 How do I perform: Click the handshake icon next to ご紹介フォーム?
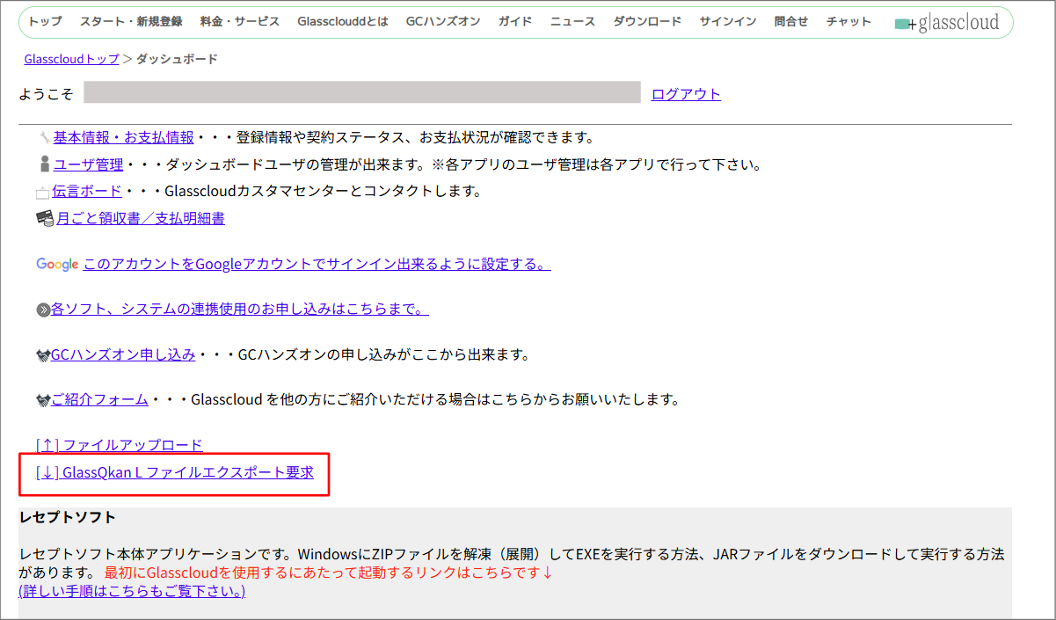click(42, 398)
